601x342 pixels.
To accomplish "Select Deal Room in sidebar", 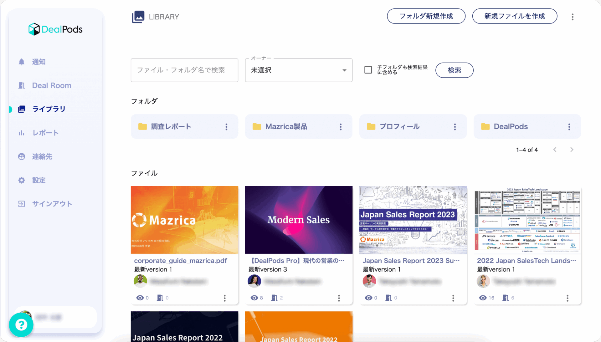I will coord(52,85).
